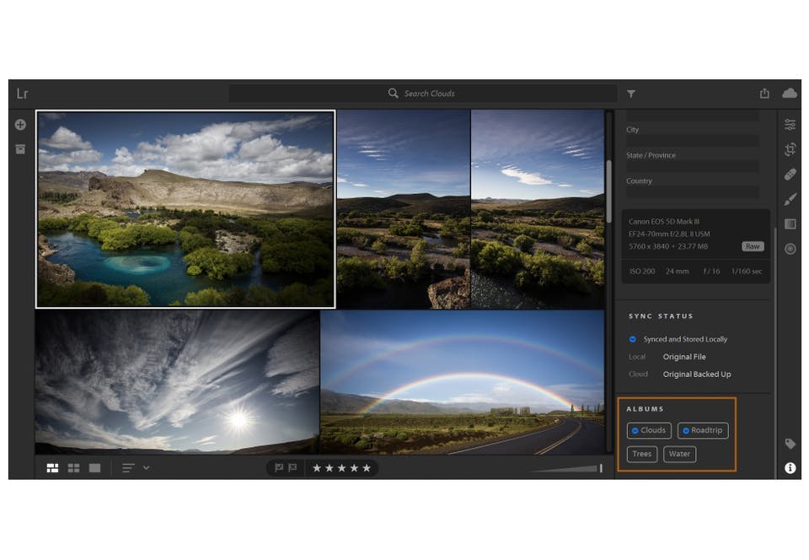
Task: Add photo to the Trees album
Action: (642, 454)
